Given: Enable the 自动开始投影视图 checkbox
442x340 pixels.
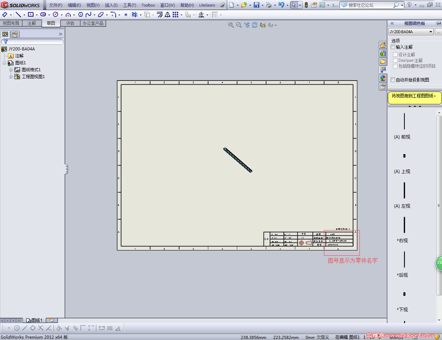Looking at the screenshot, I should point(393,80).
